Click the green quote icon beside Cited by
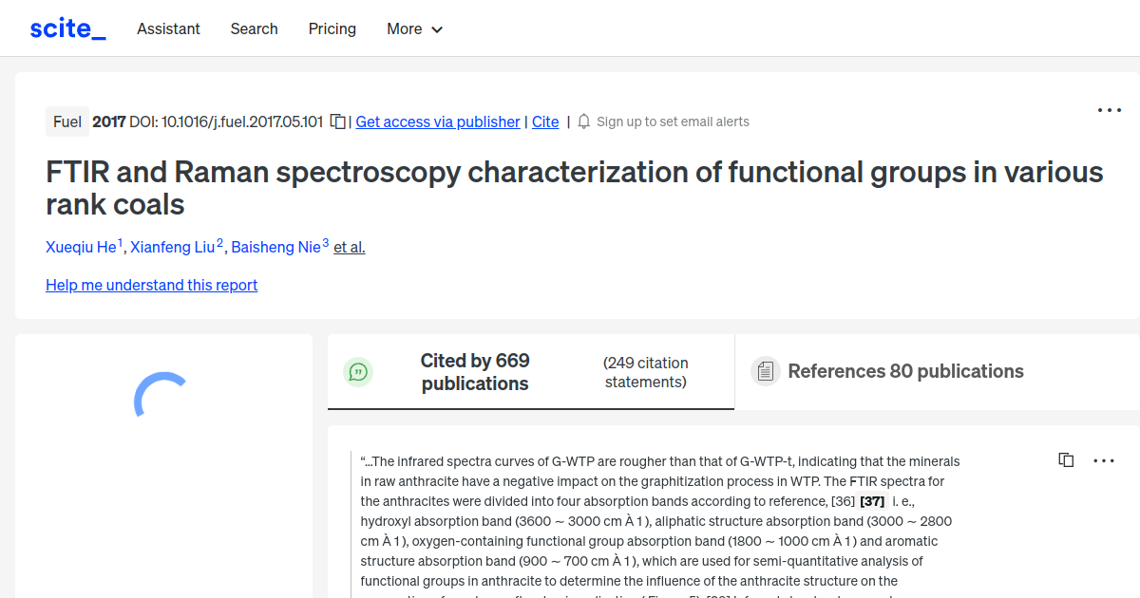1140x598 pixels. click(358, 371)
